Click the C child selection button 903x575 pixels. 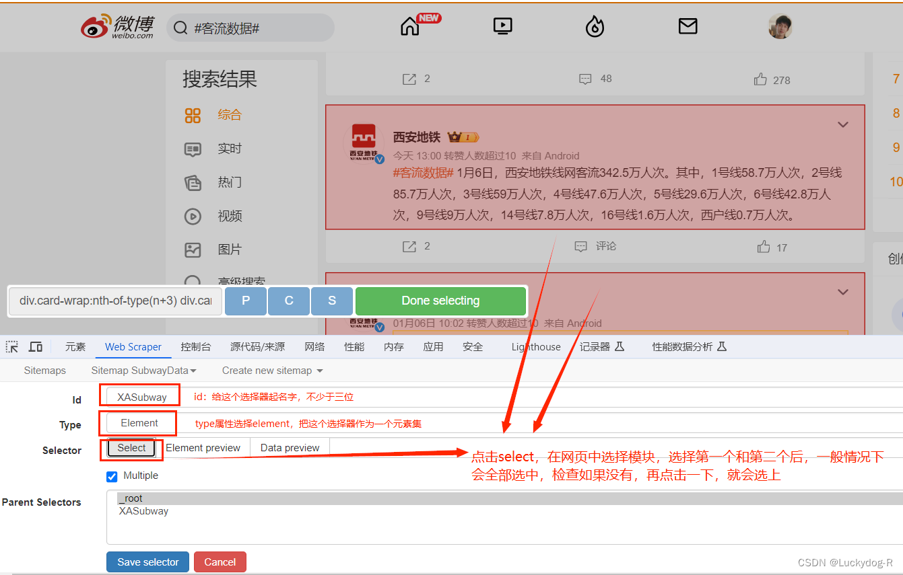(289, 301)
